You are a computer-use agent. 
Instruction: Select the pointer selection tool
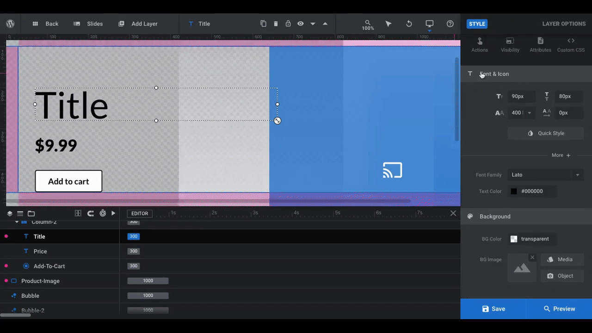[x=388, y=24]
